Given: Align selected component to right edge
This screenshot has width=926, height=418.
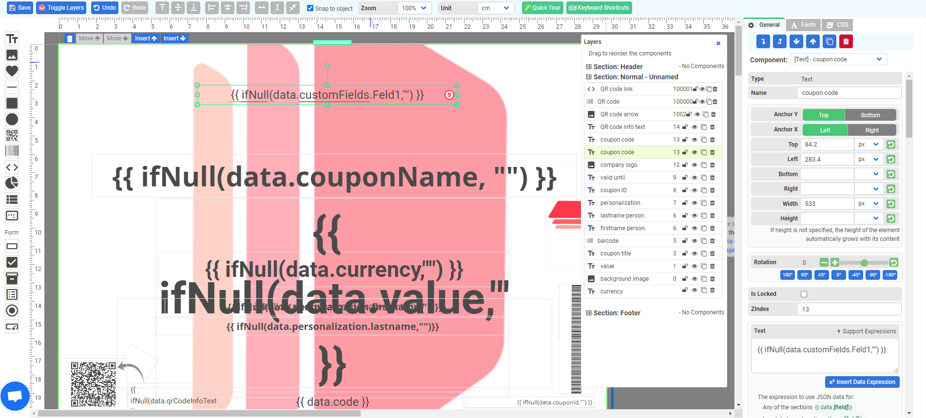Looking at the screenshot, I should point(243,8).
